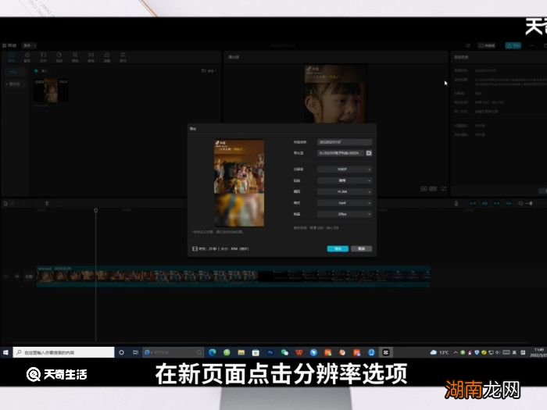This screenshot has width=547, height=410.
Task: Click the cover preview image in export dialog
Action: 239,183
